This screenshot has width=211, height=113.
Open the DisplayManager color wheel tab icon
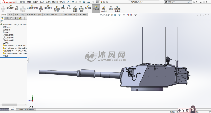tap(20, 18)
